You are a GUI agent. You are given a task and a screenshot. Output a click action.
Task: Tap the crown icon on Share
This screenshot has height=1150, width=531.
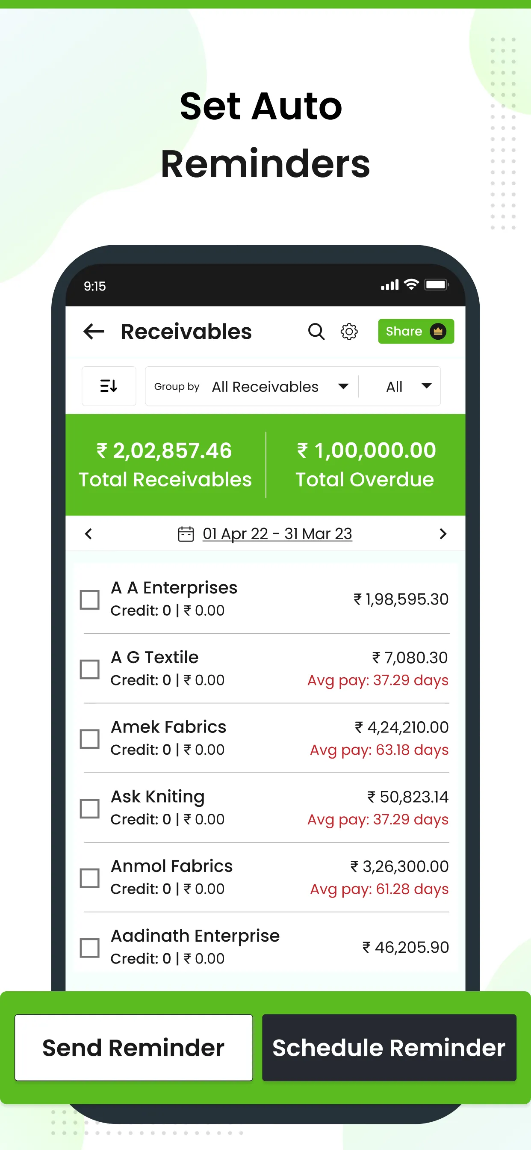click(x=438, y=331)
